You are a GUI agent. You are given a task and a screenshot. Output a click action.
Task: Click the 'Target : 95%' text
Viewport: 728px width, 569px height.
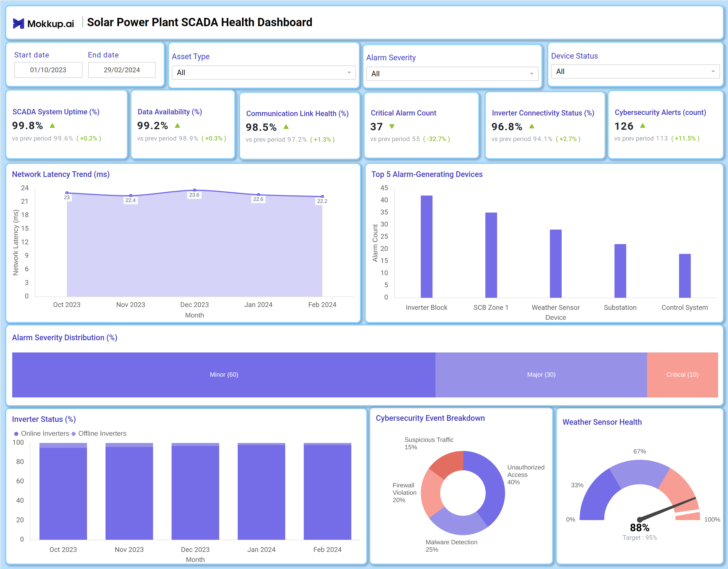click(x=640, y=538)
